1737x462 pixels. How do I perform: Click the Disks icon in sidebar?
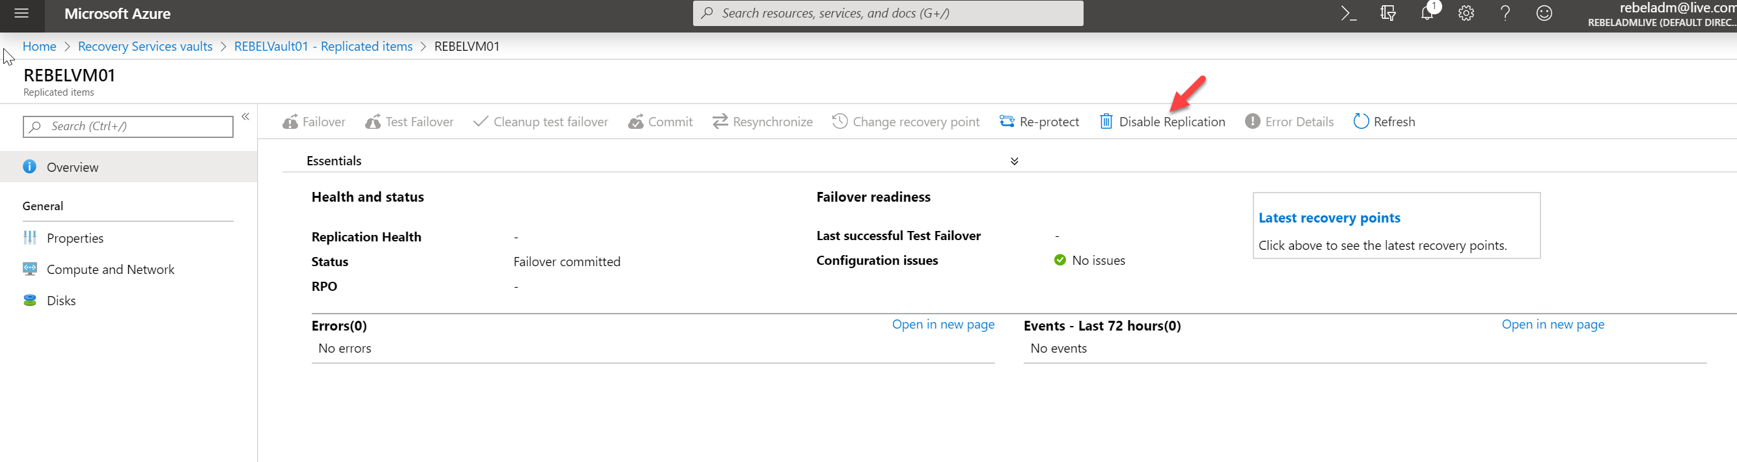click(30, 300)
